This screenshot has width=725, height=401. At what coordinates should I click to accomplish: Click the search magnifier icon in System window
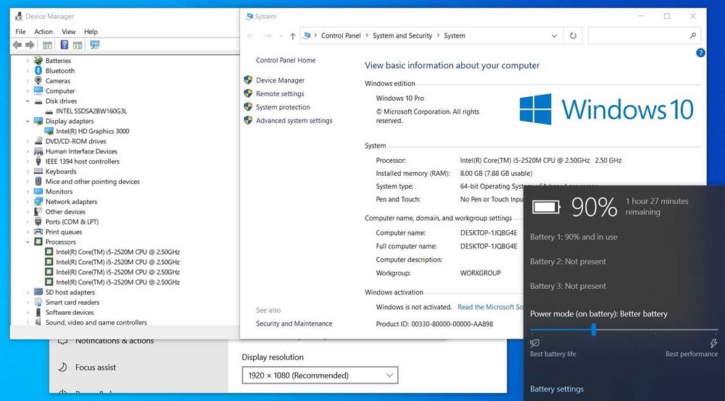(x=692, y=35)
